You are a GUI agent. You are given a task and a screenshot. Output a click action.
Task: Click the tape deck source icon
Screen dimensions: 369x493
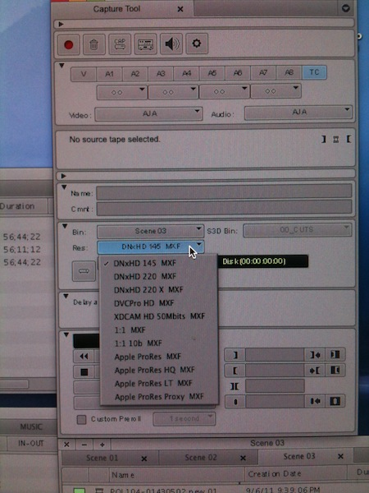[145, 44]
